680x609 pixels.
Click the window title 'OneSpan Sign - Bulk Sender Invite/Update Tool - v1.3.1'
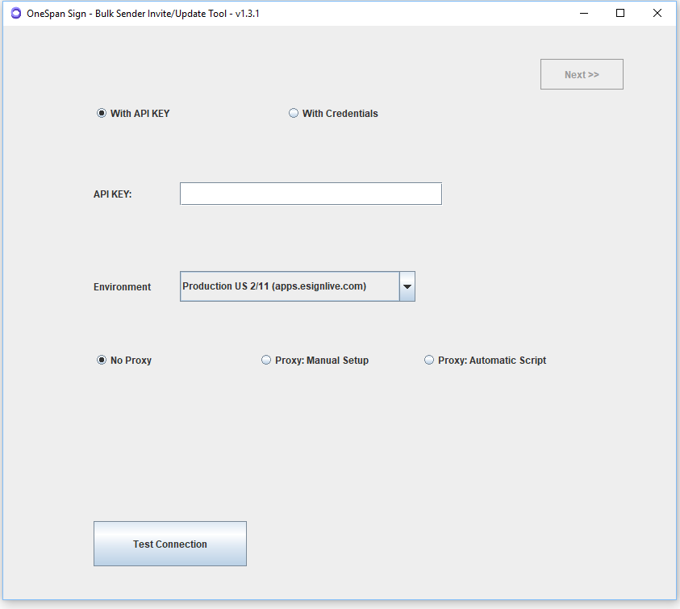pyautogui.click(x=143, y=14)
